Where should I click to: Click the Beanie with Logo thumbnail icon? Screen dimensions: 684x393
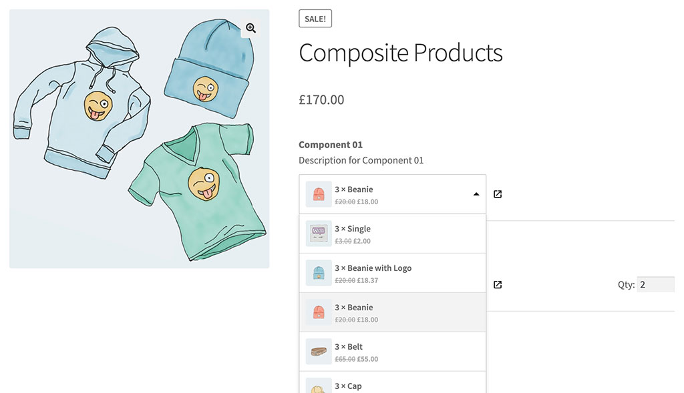point(319,273)
